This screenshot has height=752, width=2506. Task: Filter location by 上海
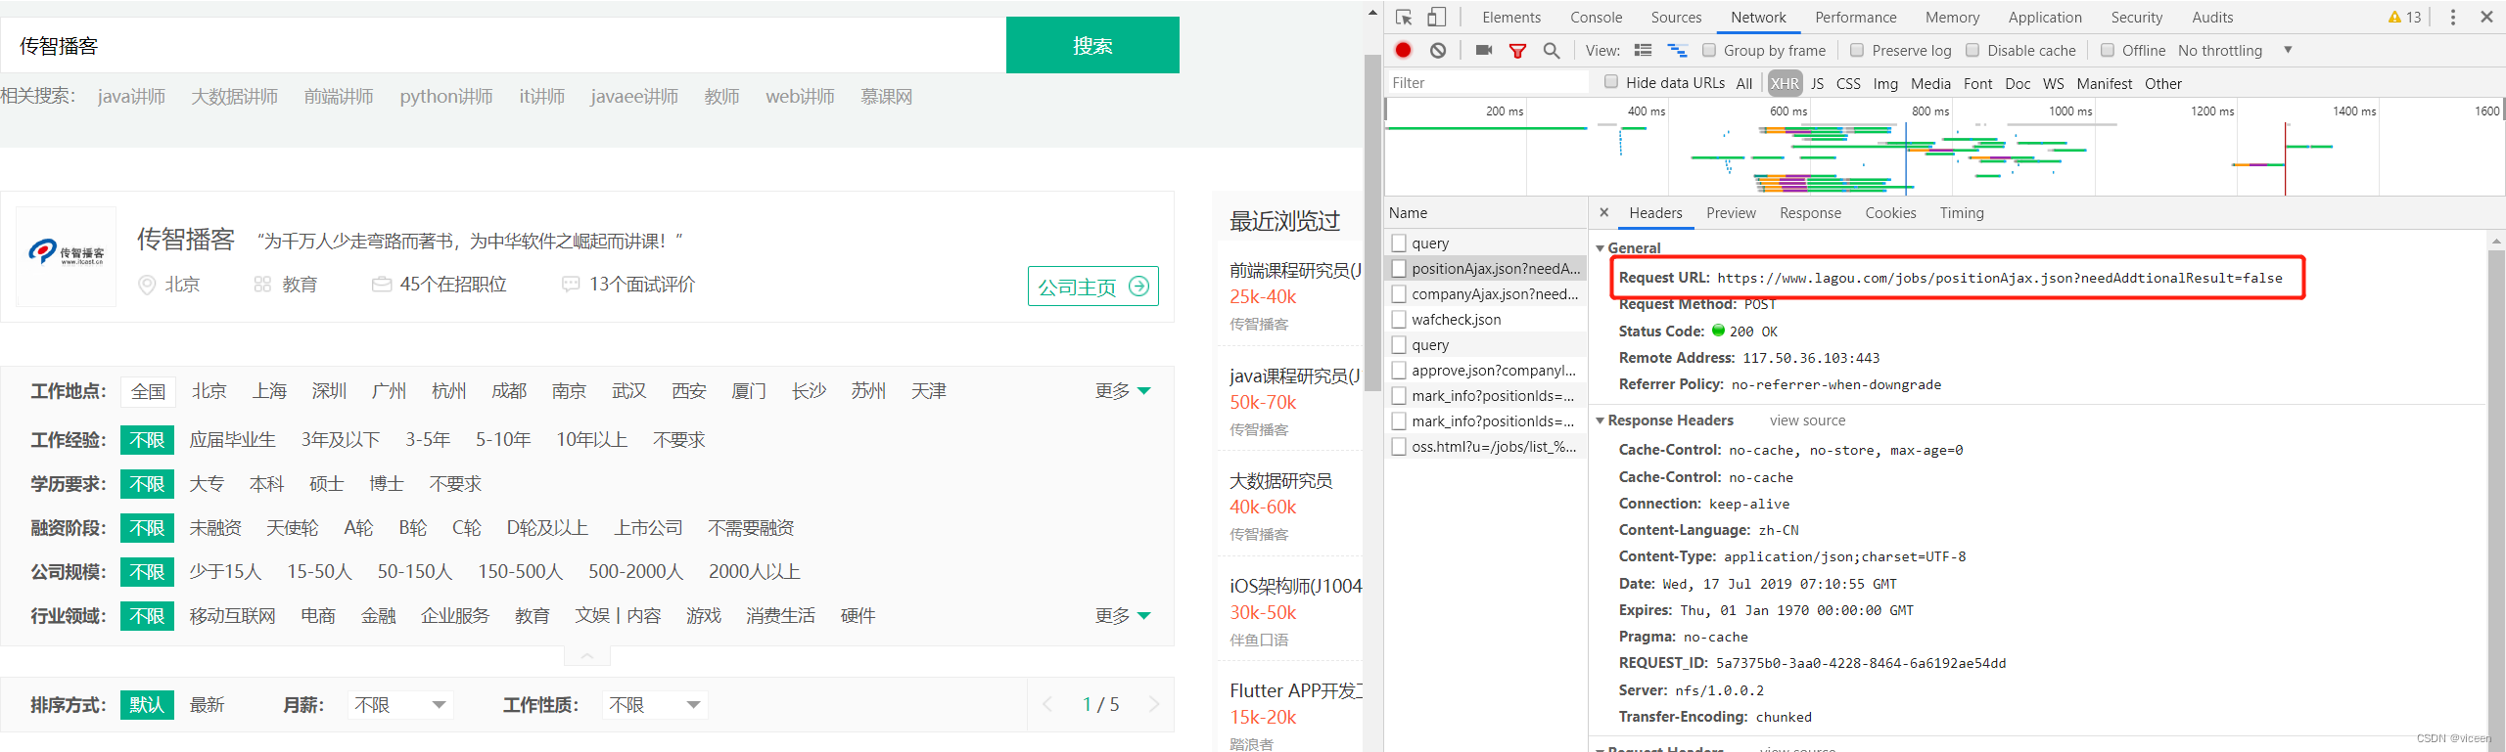[x=269, y=391]
